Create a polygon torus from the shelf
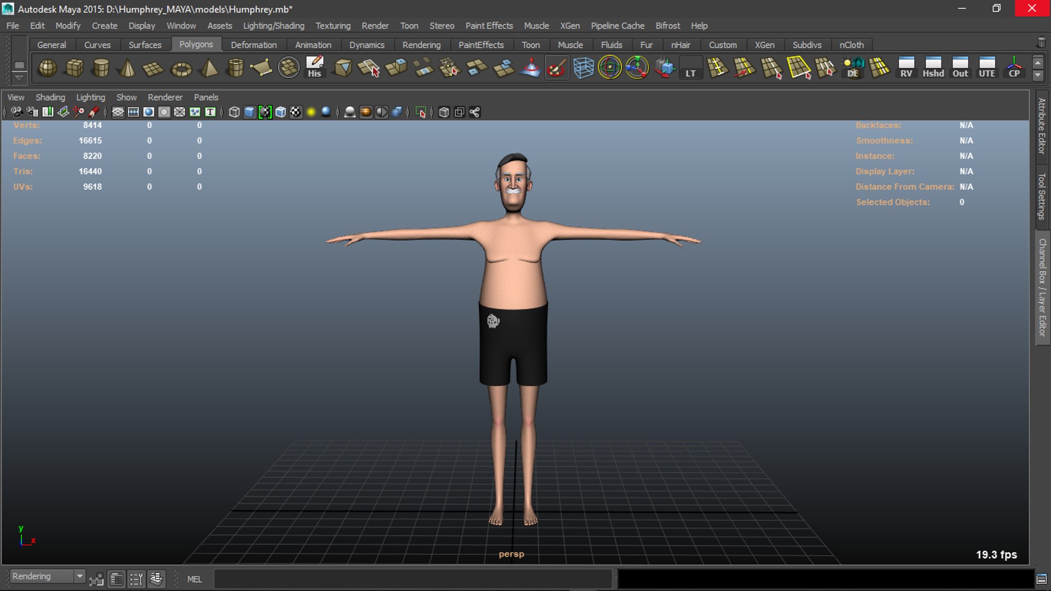Image resolution: width=1051 pixels, height=591 pixels. coord(181,68)
